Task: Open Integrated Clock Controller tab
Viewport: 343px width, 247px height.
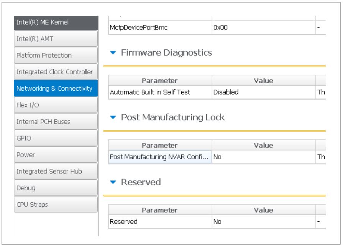Action: coord(56,72)
